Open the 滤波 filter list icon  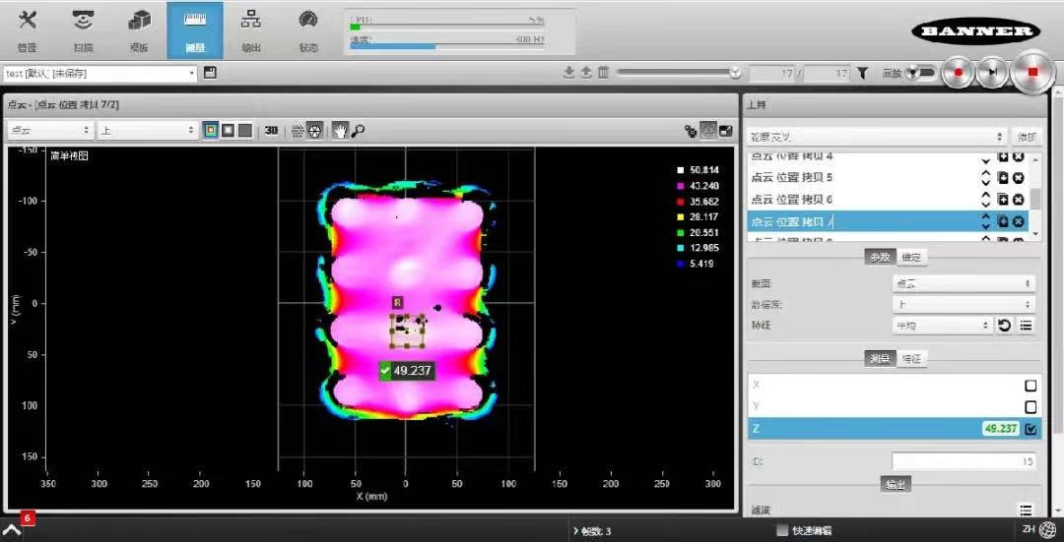1026,511
